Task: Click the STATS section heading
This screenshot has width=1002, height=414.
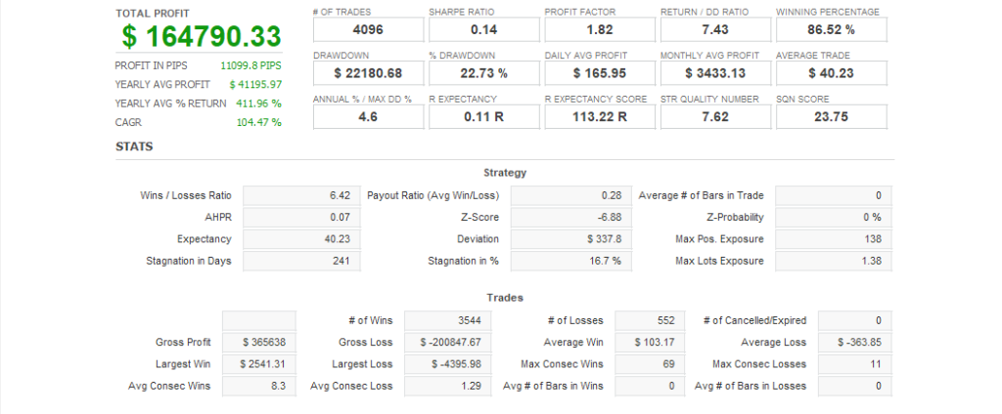Action: click(134, 147)
